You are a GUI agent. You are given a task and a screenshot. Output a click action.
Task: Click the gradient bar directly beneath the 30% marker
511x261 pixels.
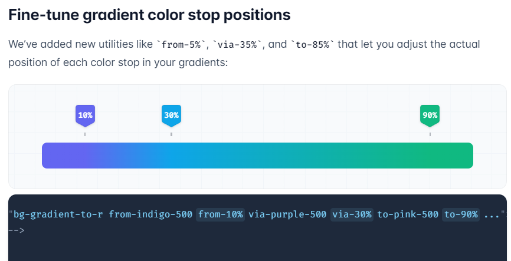(x=171, y=156)
